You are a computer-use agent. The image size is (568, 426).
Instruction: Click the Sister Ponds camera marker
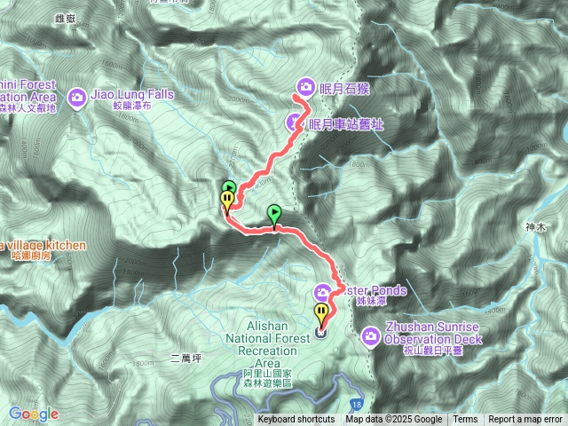(322, 292)
